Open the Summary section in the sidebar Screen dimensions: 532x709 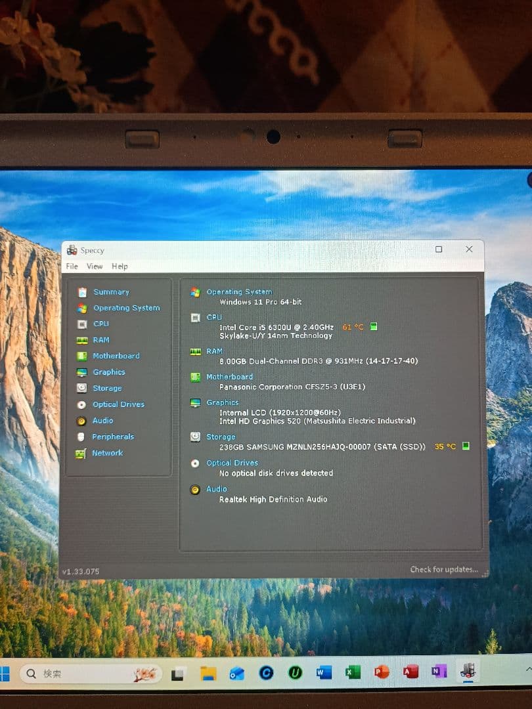click(111, 292)
